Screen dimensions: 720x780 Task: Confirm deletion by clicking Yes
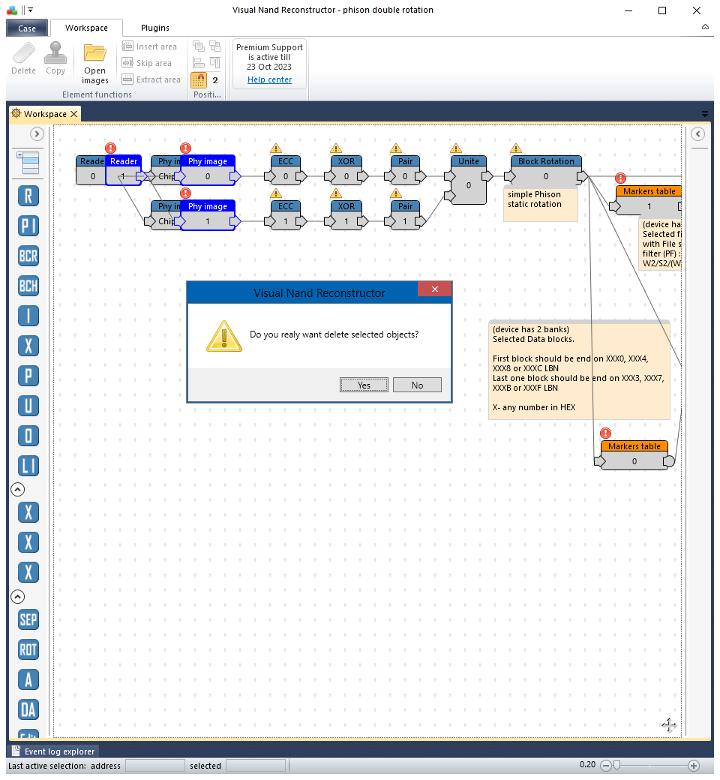tap(364, 385)
